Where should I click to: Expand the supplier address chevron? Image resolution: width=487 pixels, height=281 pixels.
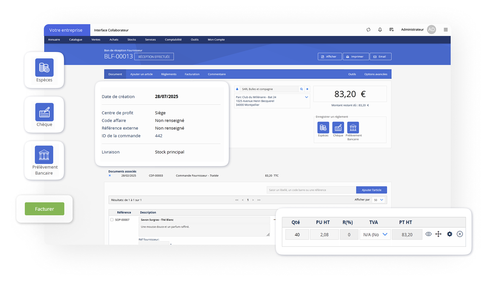pos(306,97)
